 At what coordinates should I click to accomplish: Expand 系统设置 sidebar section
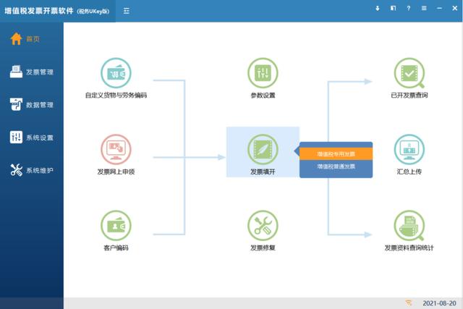(31, 137)
